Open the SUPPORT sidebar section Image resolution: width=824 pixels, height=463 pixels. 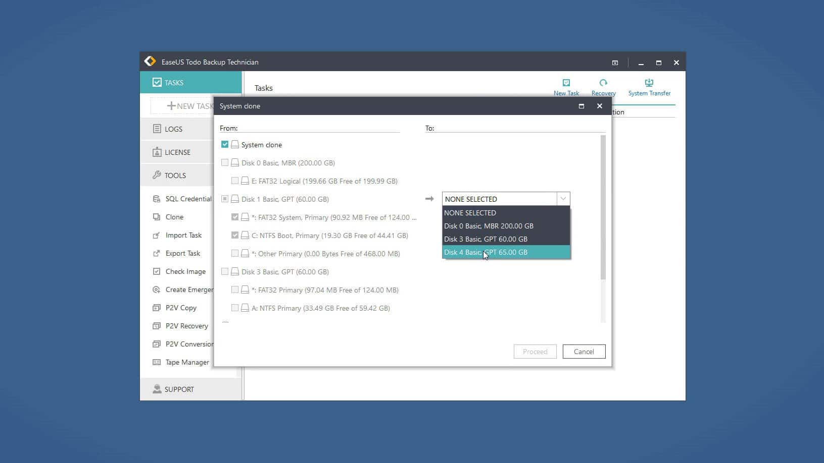(190, 389)
